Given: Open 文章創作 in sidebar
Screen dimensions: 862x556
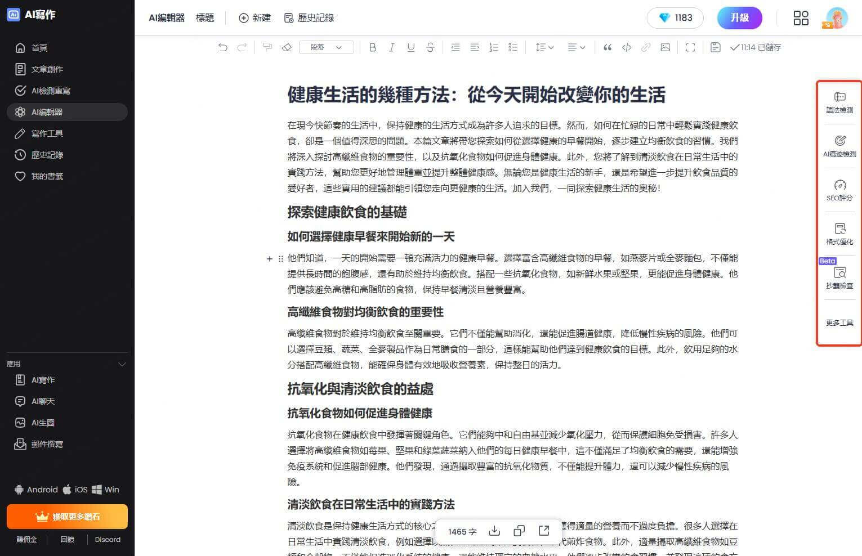Looking at the screenshot, I should click(x=68, y=69).
